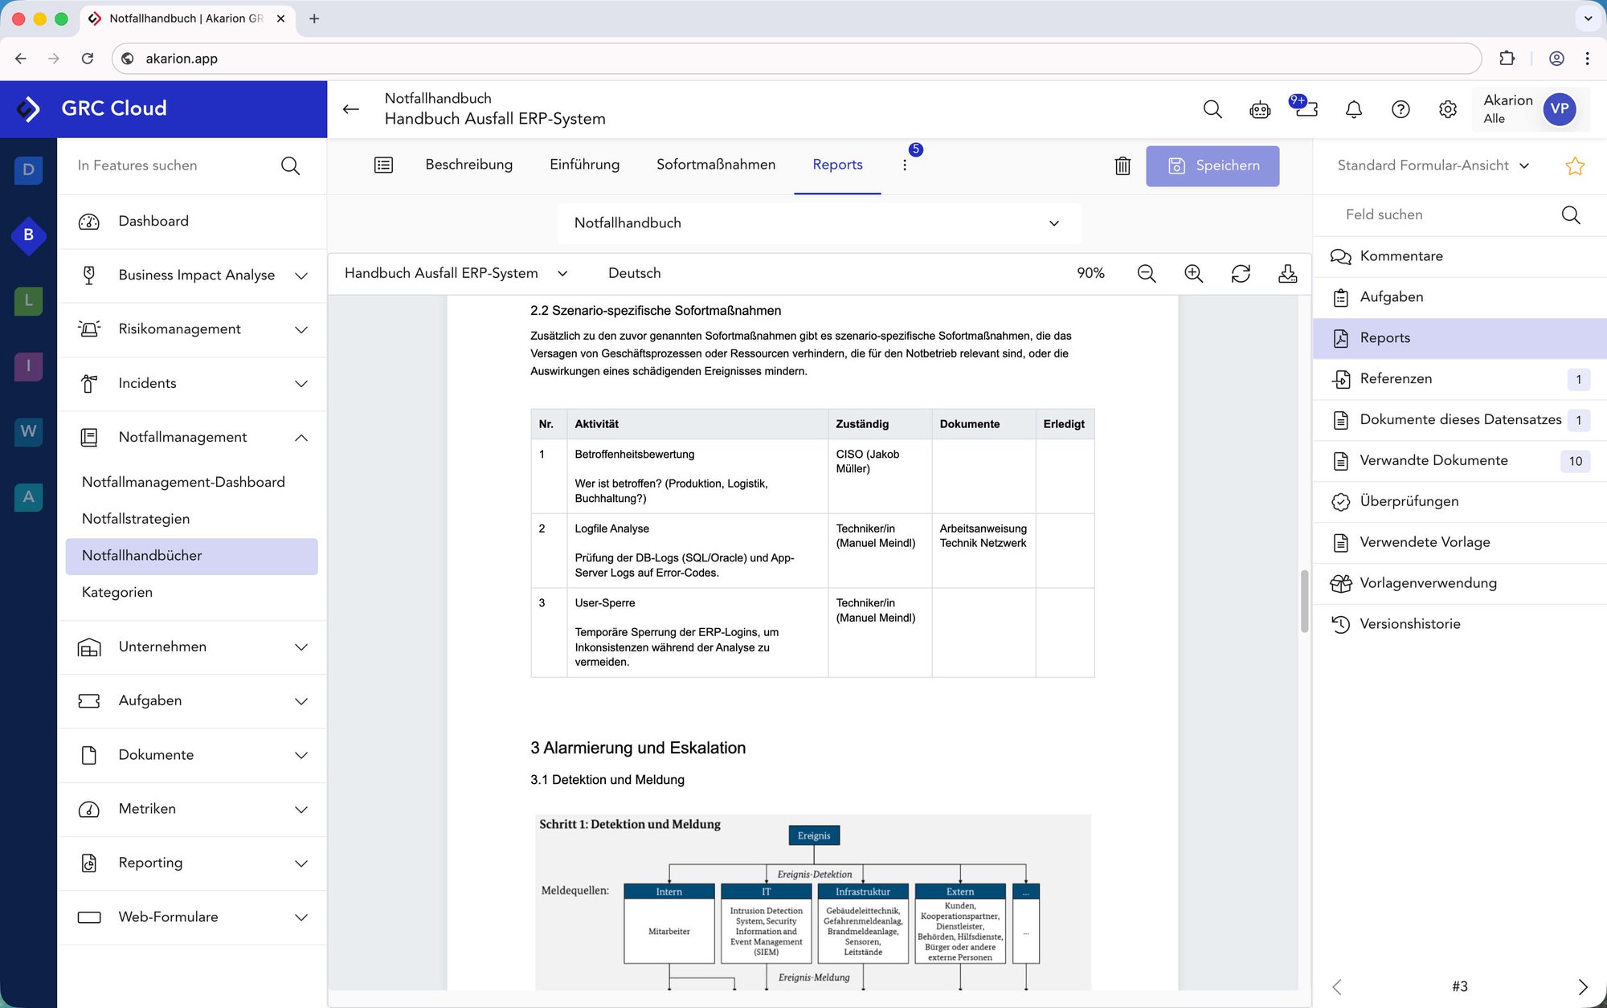Open the overflow menu with badge 5
This screenshot has height=1008, width=1607.
click(905, 165)
